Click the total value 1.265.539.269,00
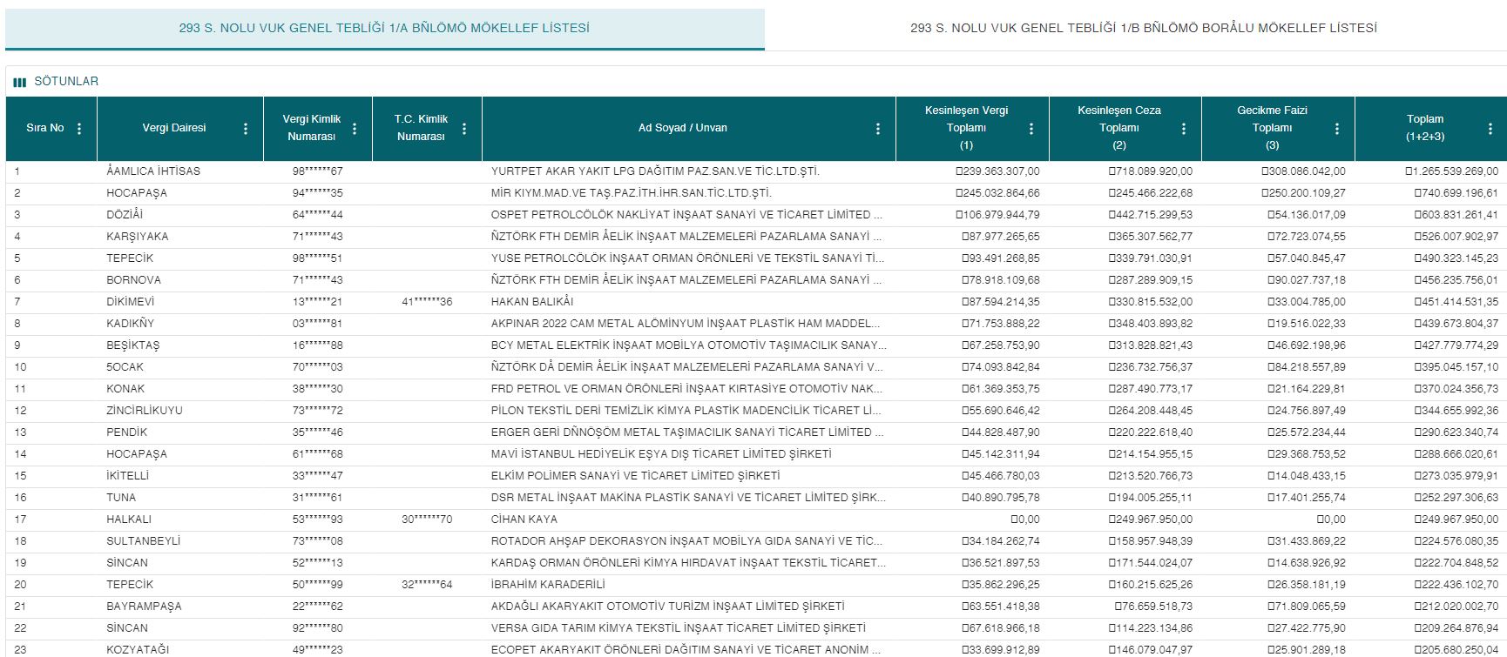 pyautogui.click(x=1451, y=171)
